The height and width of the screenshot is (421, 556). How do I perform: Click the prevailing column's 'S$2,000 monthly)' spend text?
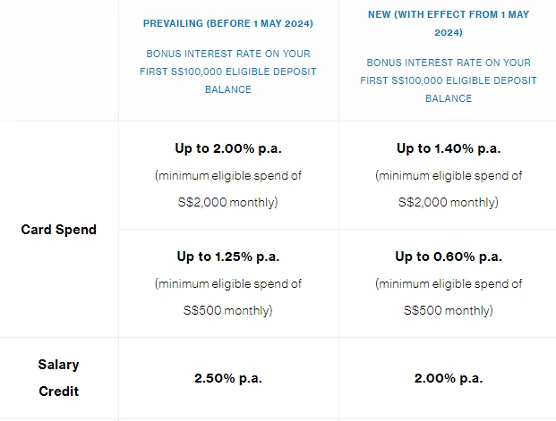(x=228, y=202)
